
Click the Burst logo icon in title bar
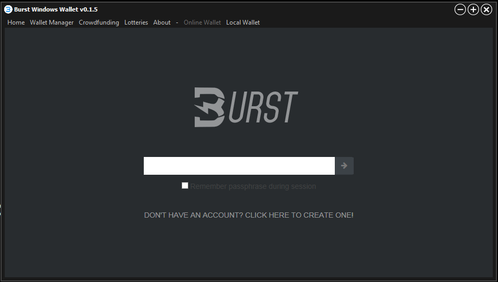tap(8, 9)
